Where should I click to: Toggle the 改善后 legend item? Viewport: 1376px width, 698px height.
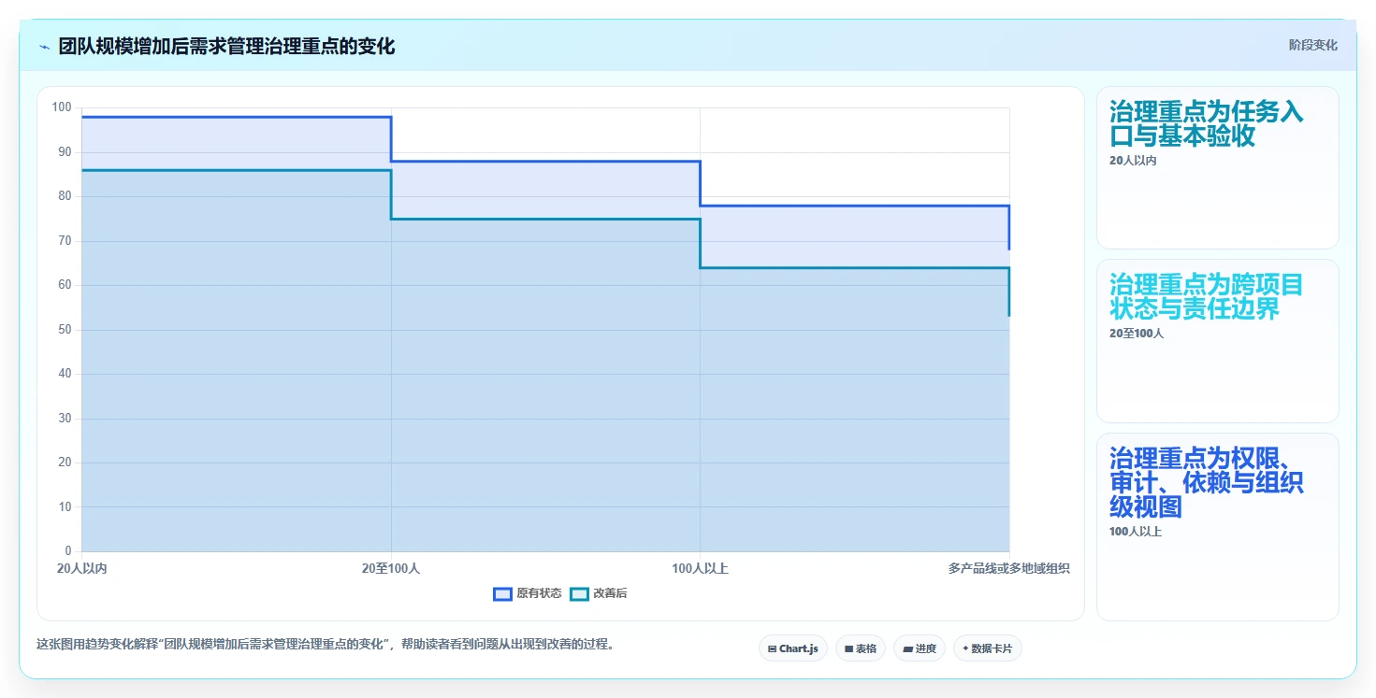point(599,593)
